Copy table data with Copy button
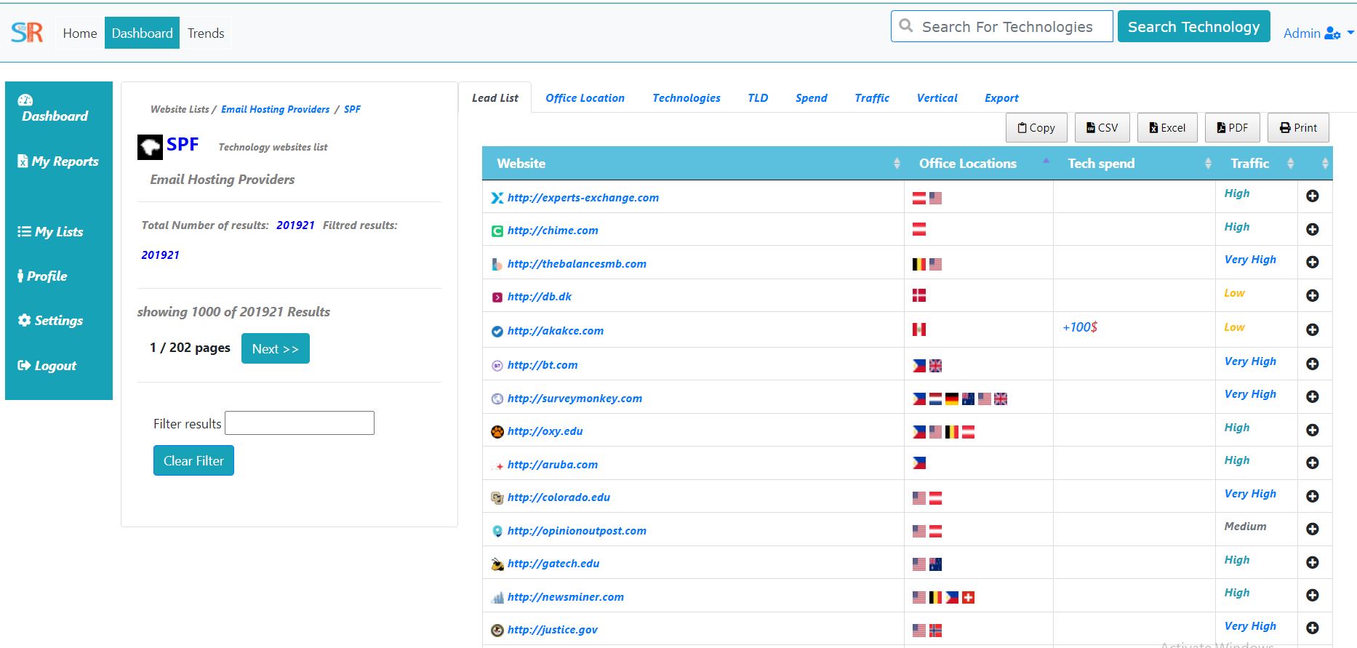This screenshot has height=648, width=1357. (1036, 128)
